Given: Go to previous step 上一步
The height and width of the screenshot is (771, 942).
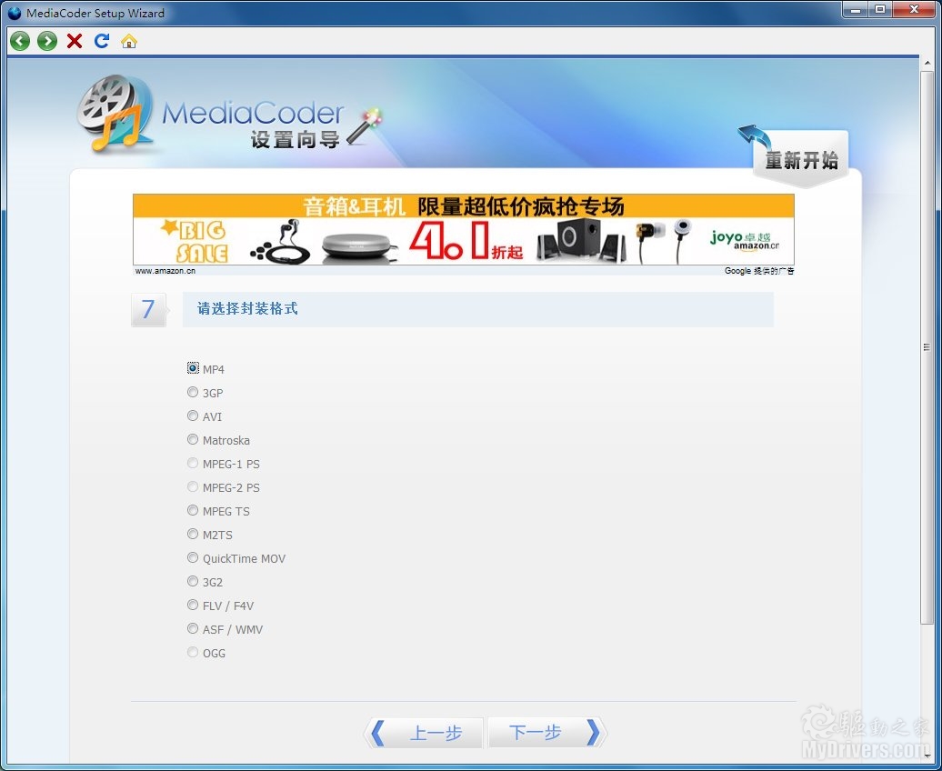Looking at the screenshot, I should point(424,733).
